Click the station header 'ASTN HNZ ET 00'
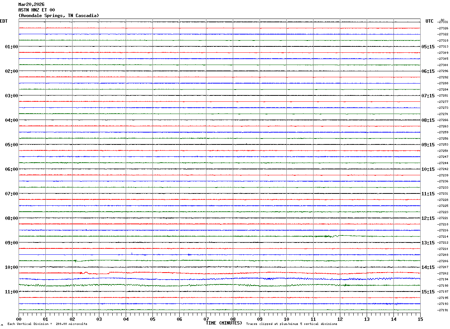450x329 pixels. 36,10
